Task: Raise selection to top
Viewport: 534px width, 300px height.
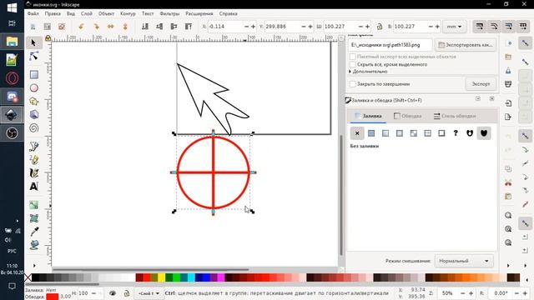Action: (x=189, y=27)
